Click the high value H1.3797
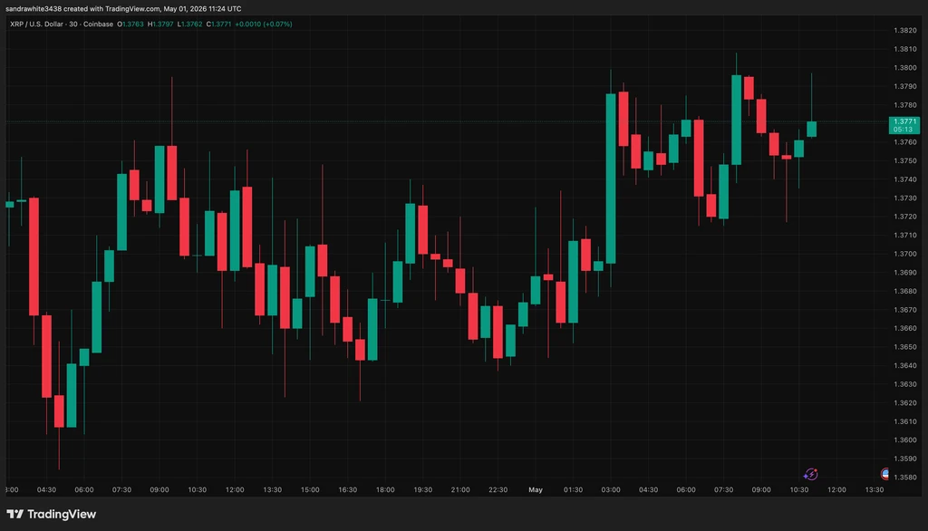This screenshot has height=531, width=928. (x=160, y=24)
